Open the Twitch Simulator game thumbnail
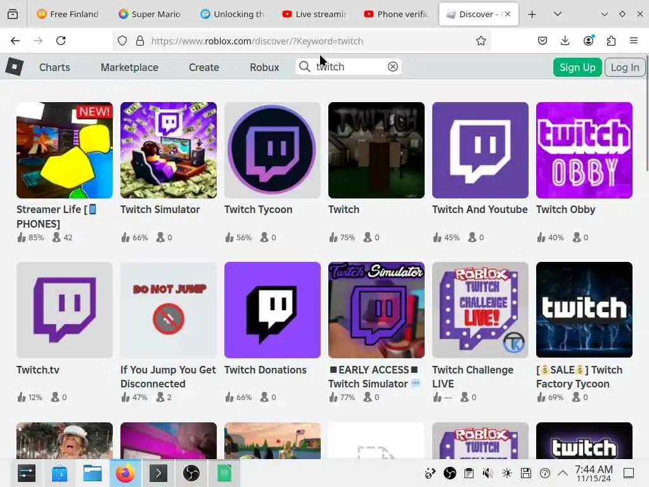This screenshot has width=649, height=487. (x=169, y=150)
